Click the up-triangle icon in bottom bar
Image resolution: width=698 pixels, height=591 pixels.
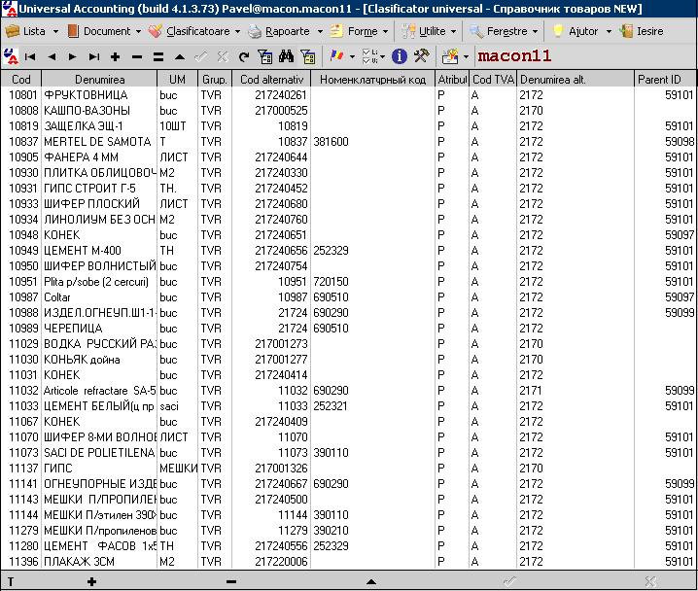(x=371, y=581)
